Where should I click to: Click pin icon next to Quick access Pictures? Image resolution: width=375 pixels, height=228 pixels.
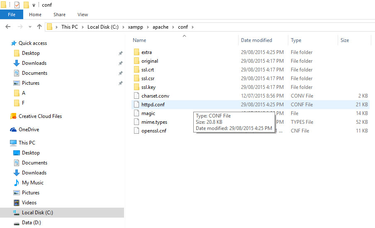click(121, 83)
